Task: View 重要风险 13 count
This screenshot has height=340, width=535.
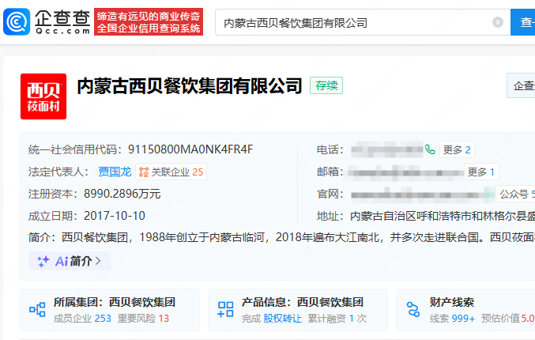Action: point(143,319)
